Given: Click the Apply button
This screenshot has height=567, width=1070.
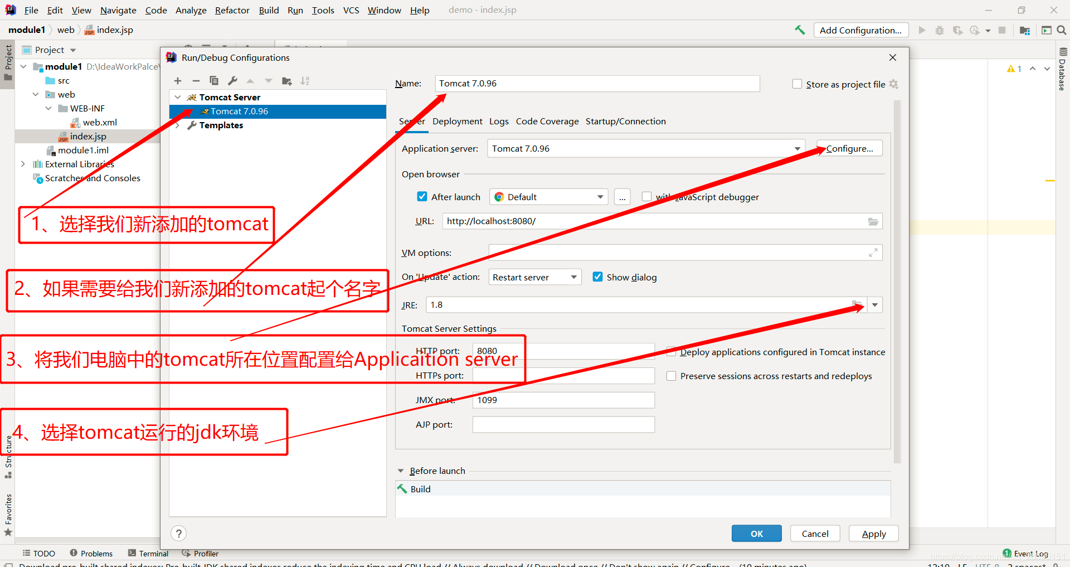Looking at the screenshot, I should [x=874, y=534].
